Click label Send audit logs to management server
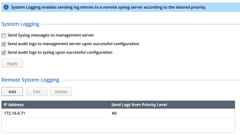The image size is (240, 135). point(73,44)
